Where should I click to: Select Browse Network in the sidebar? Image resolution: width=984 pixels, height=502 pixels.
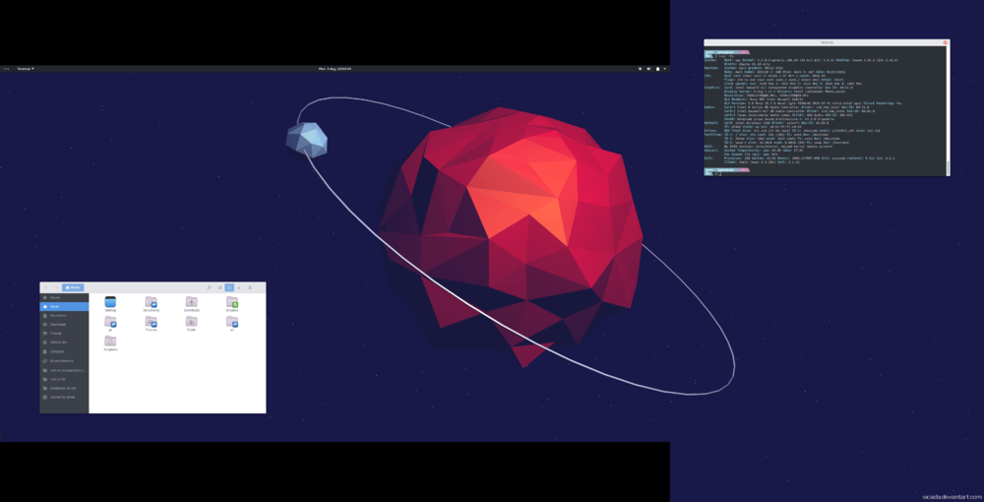[64, 361]
